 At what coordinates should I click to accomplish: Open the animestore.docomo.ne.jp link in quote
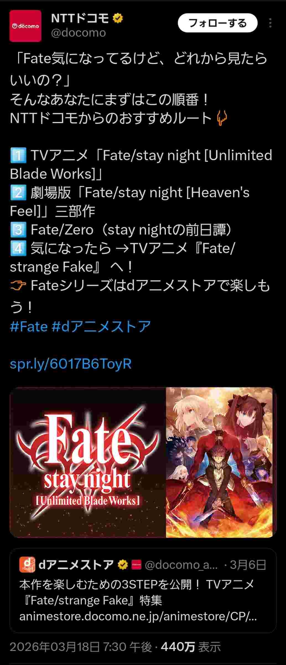[x=138, y=617]
